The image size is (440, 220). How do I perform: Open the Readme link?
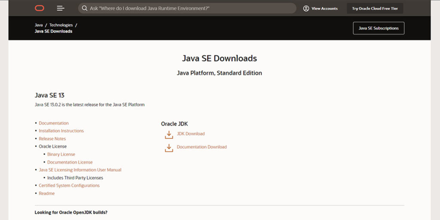[47, 193]
